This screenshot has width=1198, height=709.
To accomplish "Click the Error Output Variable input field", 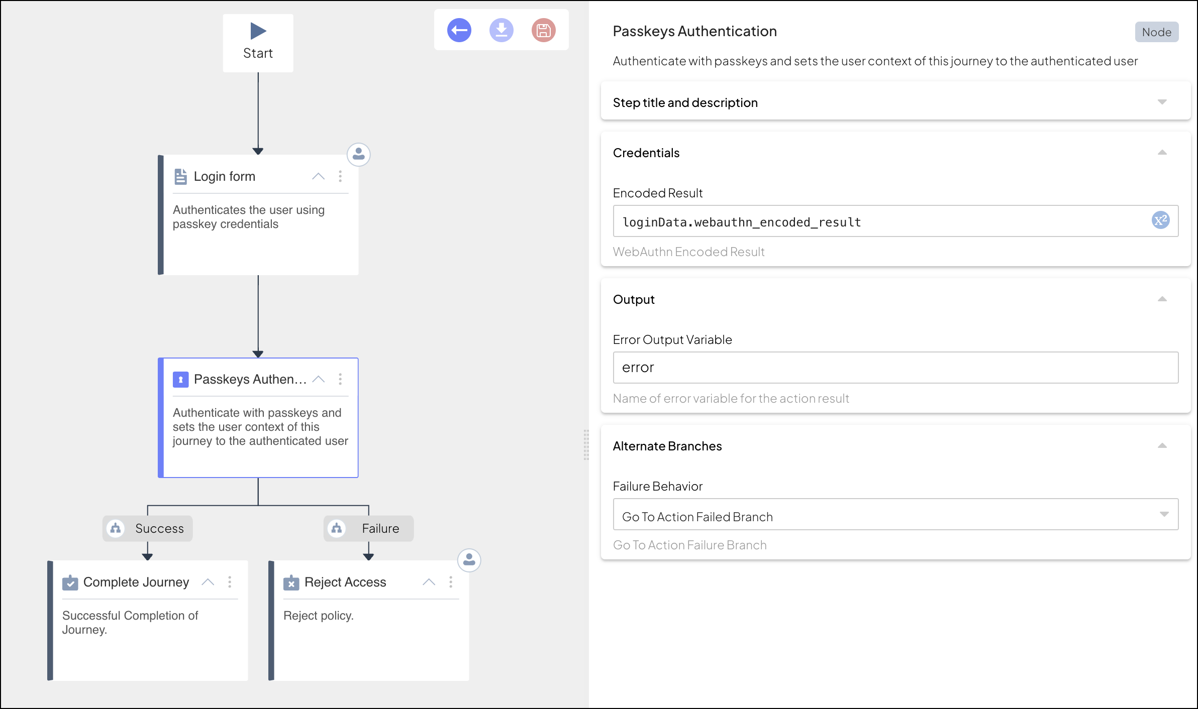I will (x=895, y=368).
